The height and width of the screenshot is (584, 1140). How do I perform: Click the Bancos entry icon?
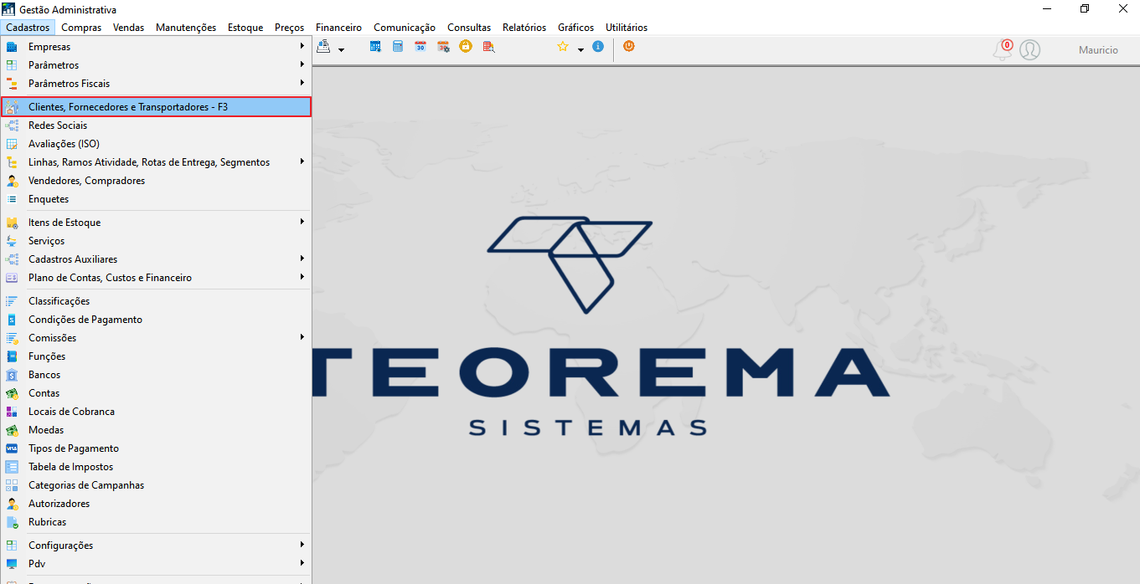tap(12, 375)
